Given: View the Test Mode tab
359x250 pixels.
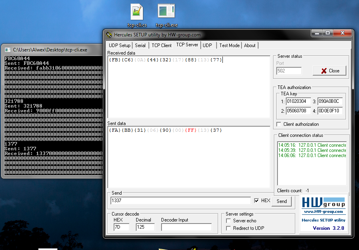Looking at the screenshot, I should point(229,45).
